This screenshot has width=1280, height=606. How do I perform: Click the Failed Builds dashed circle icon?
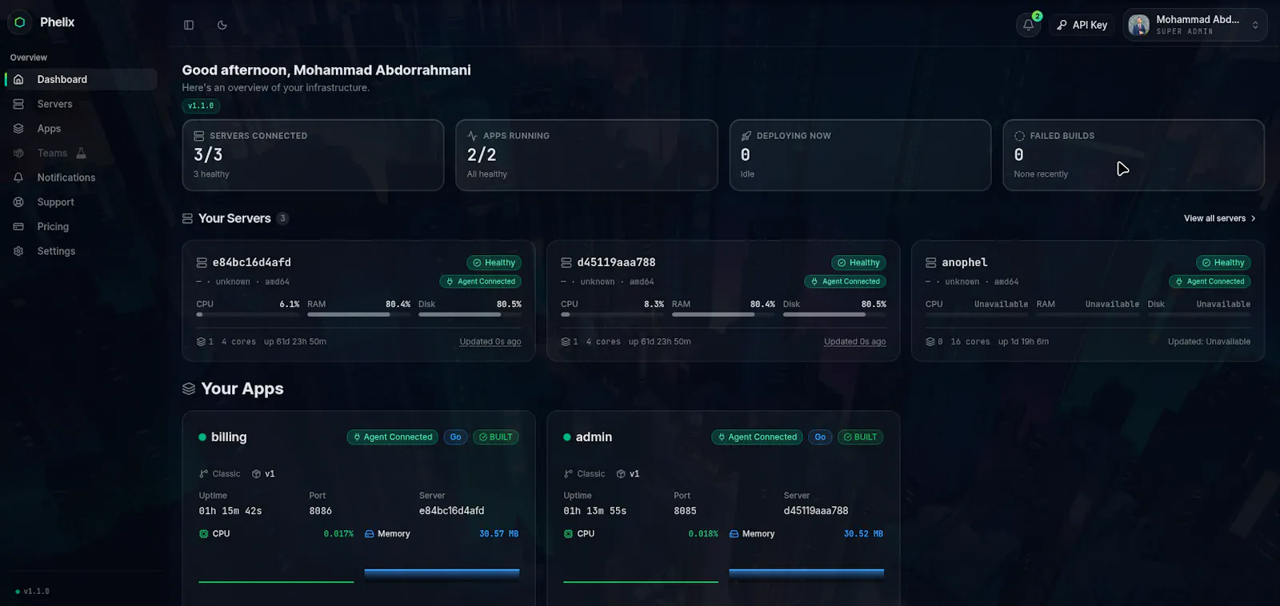[x=1019, y=136]
